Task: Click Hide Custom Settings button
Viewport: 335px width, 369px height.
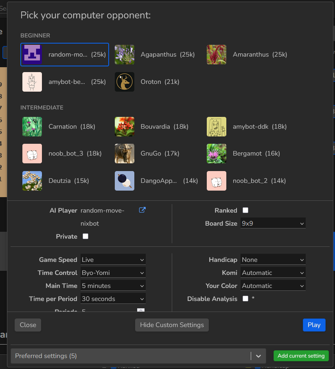Action: [x=172, y=325]
